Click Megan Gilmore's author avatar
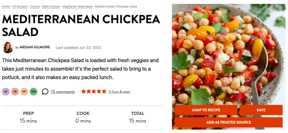288x133 pixels. (8, 47)
